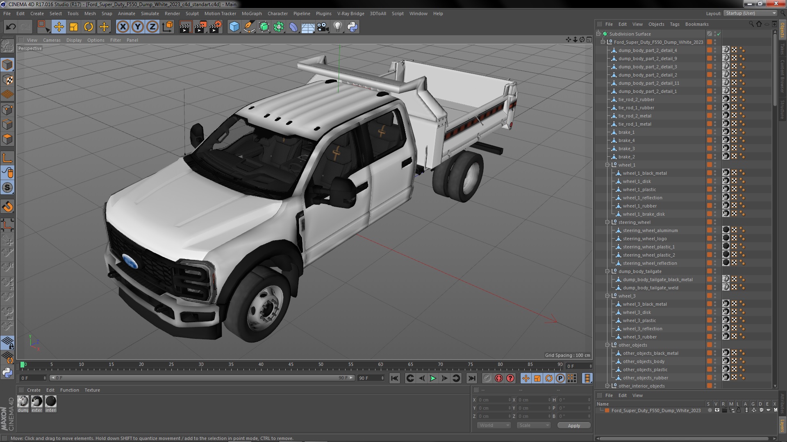Toggle visibility dots for steering_wheel_logo
The height and width of the screenshot is (442, 787).
click(x=715, y=239)
